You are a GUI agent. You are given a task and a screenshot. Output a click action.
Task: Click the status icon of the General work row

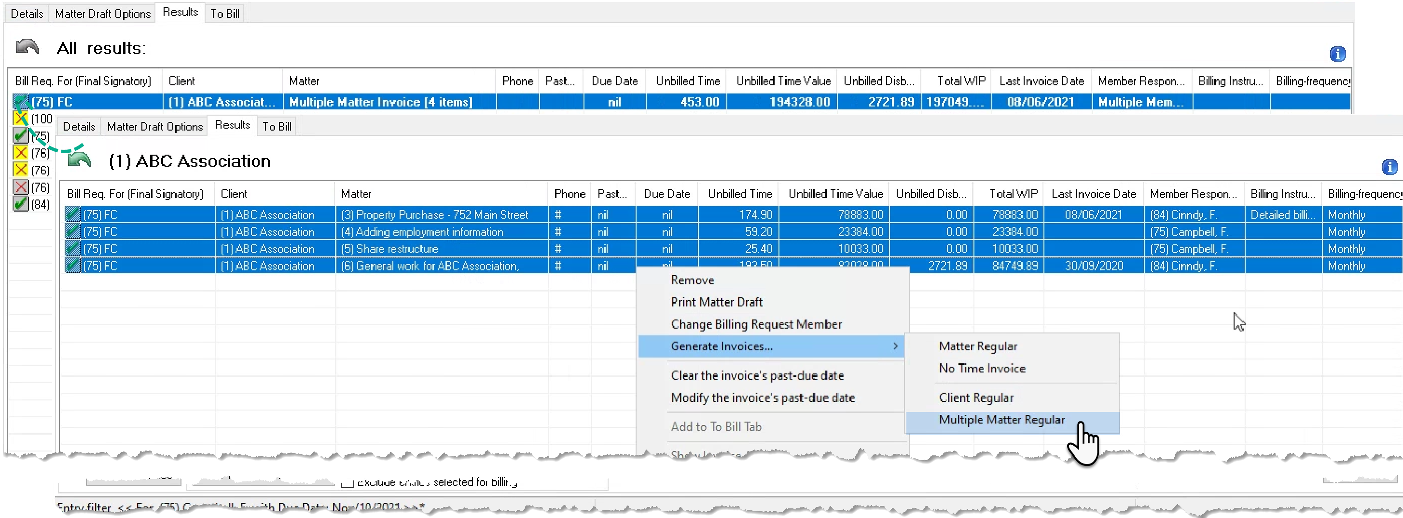click(x=72, y=266)
